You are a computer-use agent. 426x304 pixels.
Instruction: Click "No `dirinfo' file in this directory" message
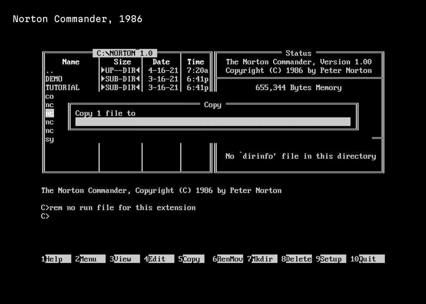(x=301, y=156)
